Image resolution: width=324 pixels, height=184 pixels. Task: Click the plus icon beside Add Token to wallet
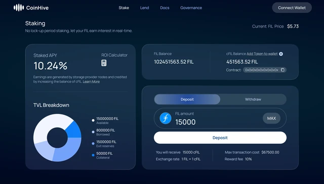click(x=281, y=54)
